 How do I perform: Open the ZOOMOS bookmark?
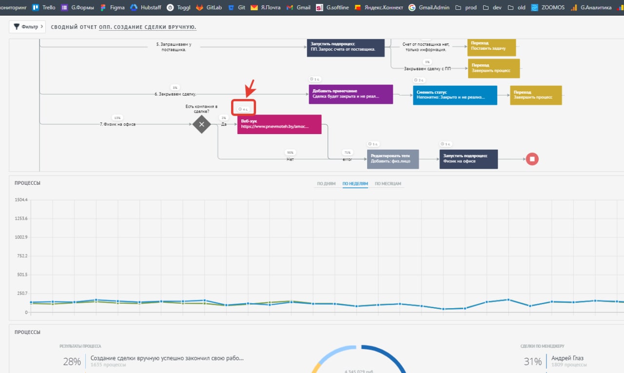point(548,7)
